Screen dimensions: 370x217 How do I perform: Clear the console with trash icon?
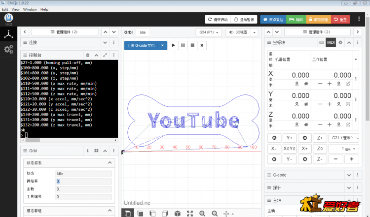coord(88,55)
